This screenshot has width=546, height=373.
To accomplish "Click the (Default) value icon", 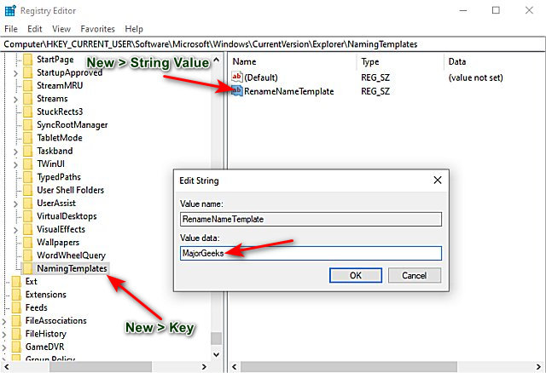I will coord(237,77).
